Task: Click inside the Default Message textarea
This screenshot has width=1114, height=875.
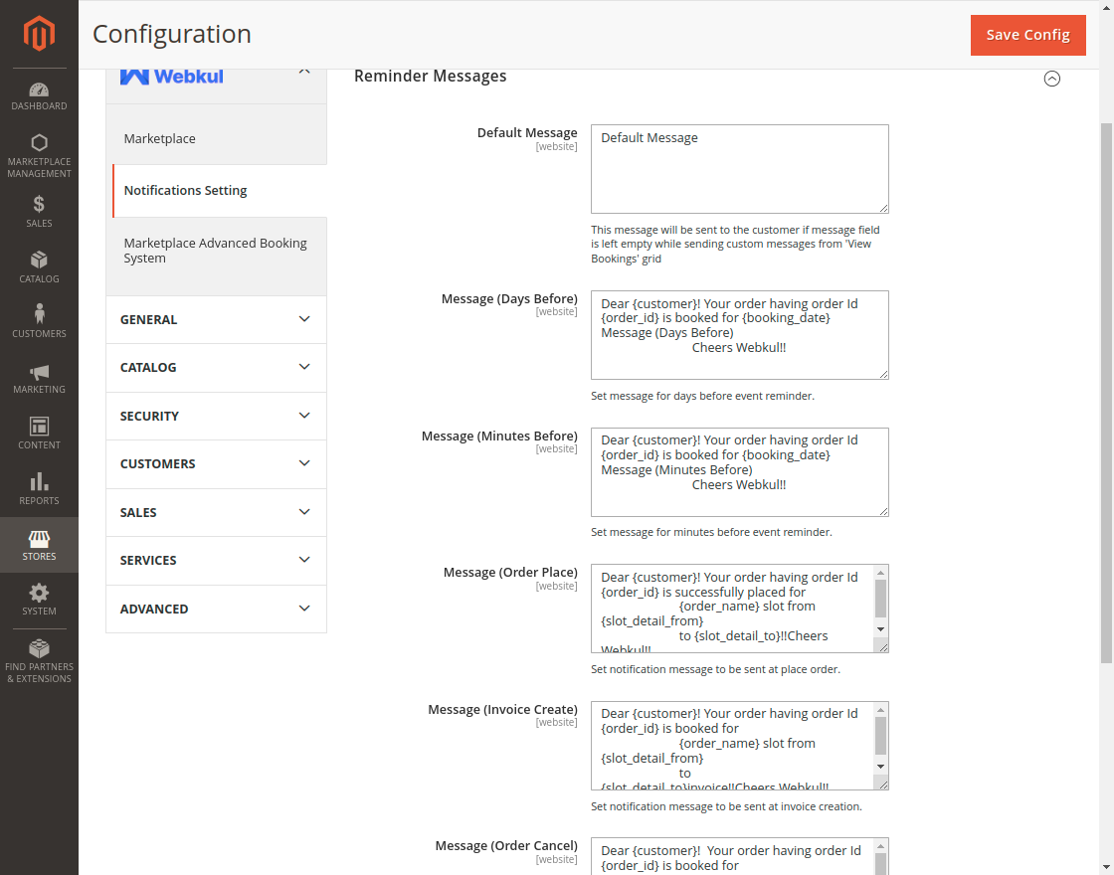Action: click(x=739, y=169)
